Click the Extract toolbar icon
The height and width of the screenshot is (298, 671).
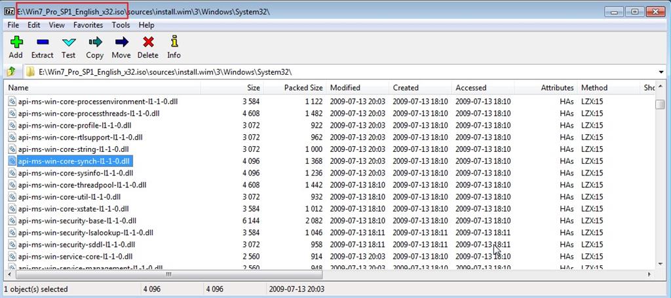(43, 42)
